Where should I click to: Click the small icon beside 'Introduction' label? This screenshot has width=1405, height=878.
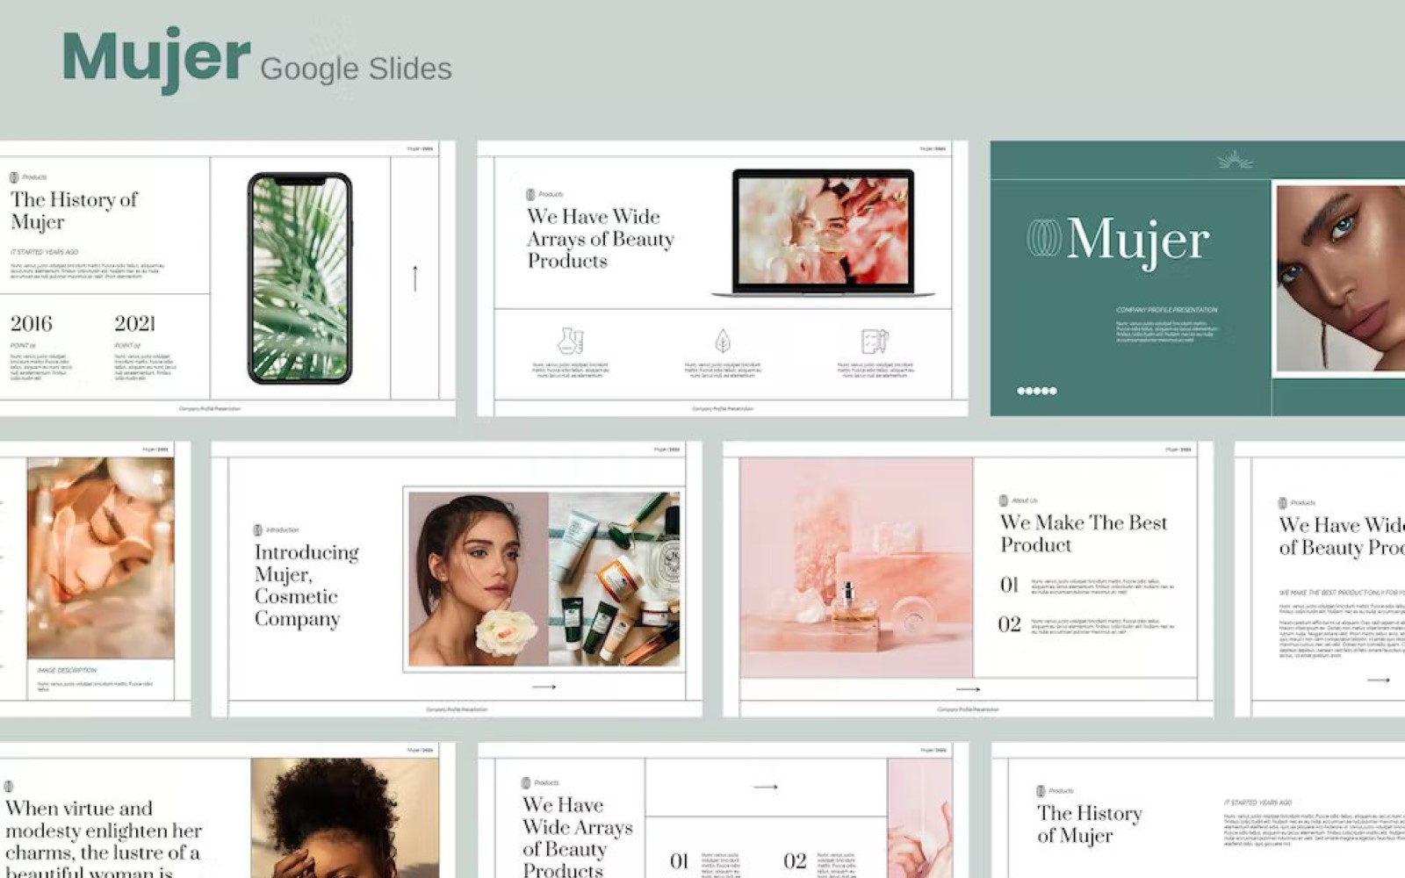click(258, 530)
